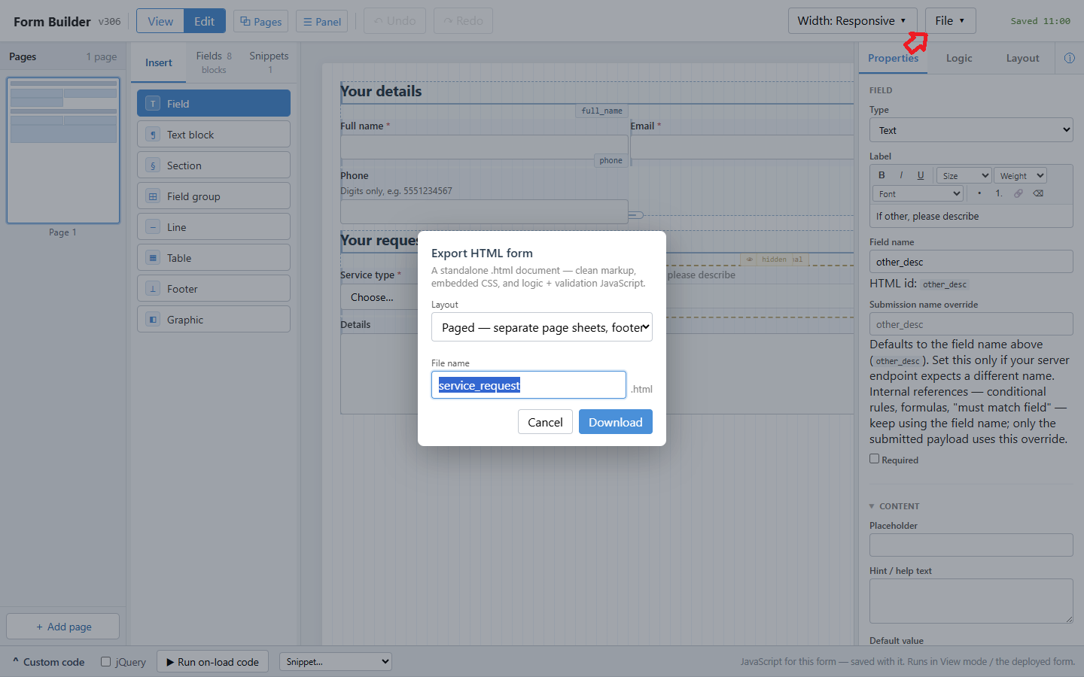Screen dimensions: 1084x677
Task: Click the File name input field
Action: pos(528,385)
